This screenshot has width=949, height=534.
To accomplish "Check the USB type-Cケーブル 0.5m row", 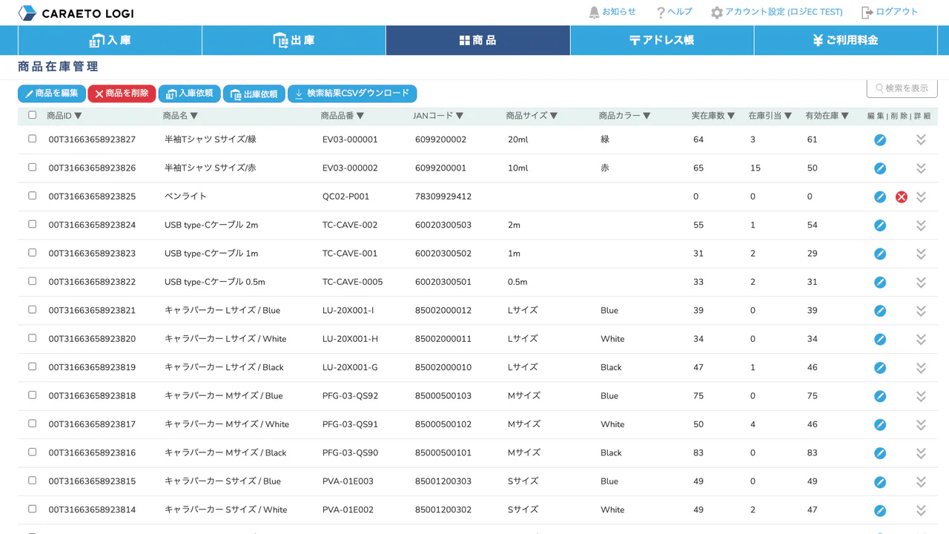I will click(32, 281).
